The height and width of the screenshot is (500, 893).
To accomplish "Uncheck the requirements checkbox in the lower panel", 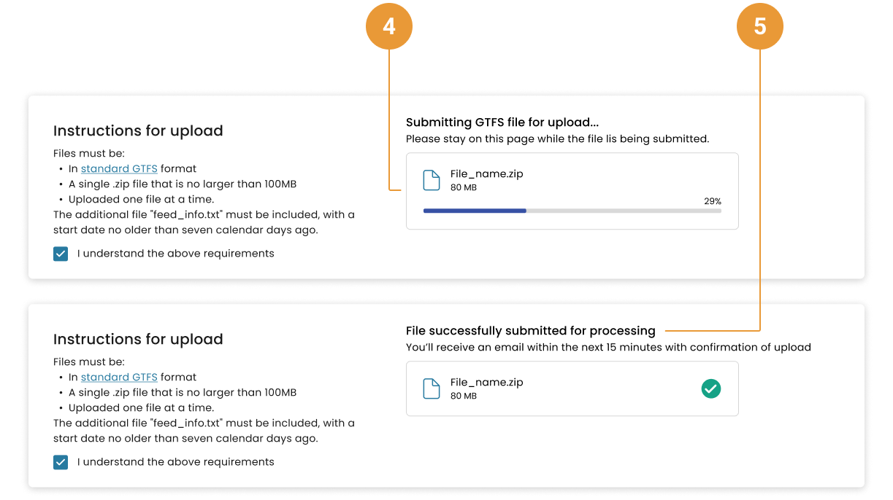I will point(61,462).
